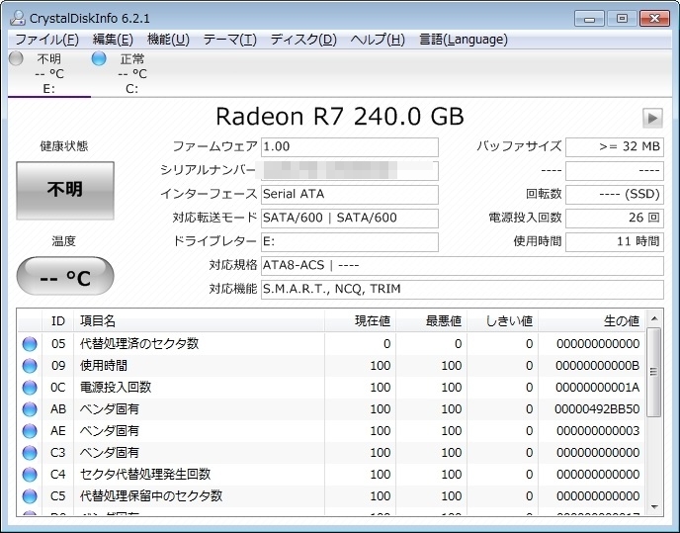Open the テーマ(T) menu
Screen dimensions: 680x533
(x=229, y=40)
